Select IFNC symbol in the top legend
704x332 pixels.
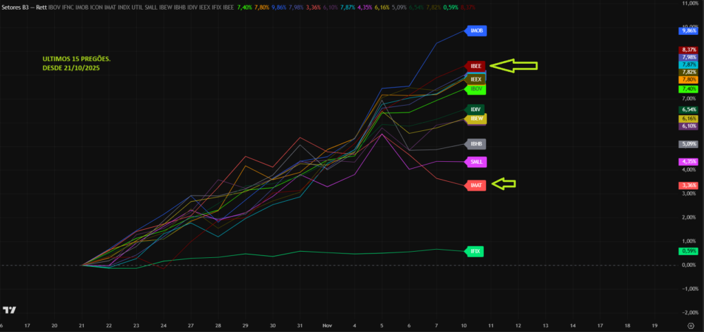(x=69, y=7)
